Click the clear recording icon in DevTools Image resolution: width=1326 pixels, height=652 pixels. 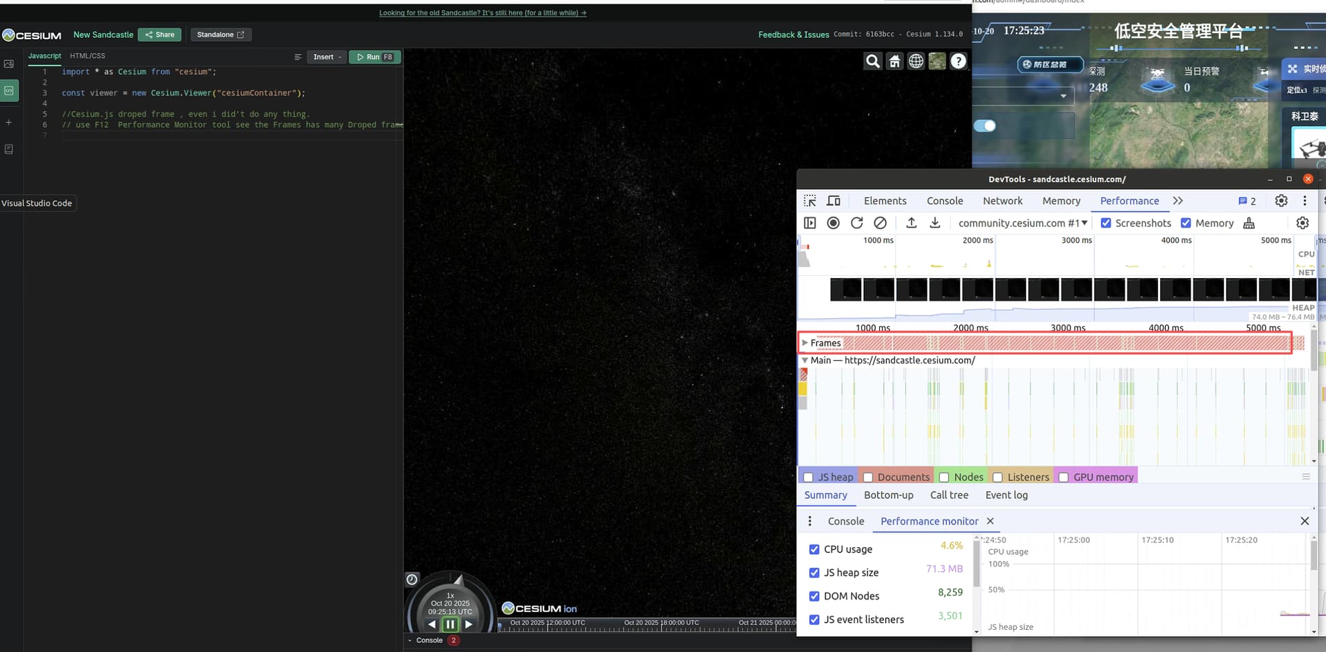(x=880, y=223)
